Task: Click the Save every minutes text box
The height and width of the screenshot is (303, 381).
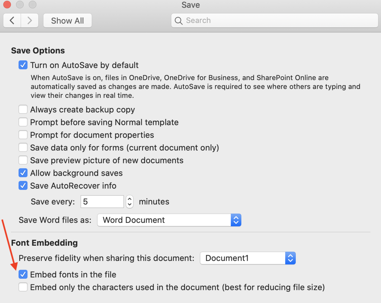Action: click(x=102, y=202)
